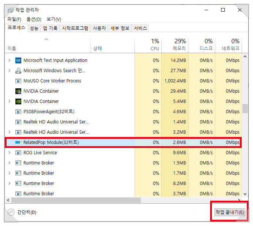Screen dimensions: 253x226
Task: Collapse to simple view with 간단히(D) arrow icon
Action: tap(11, 212)
